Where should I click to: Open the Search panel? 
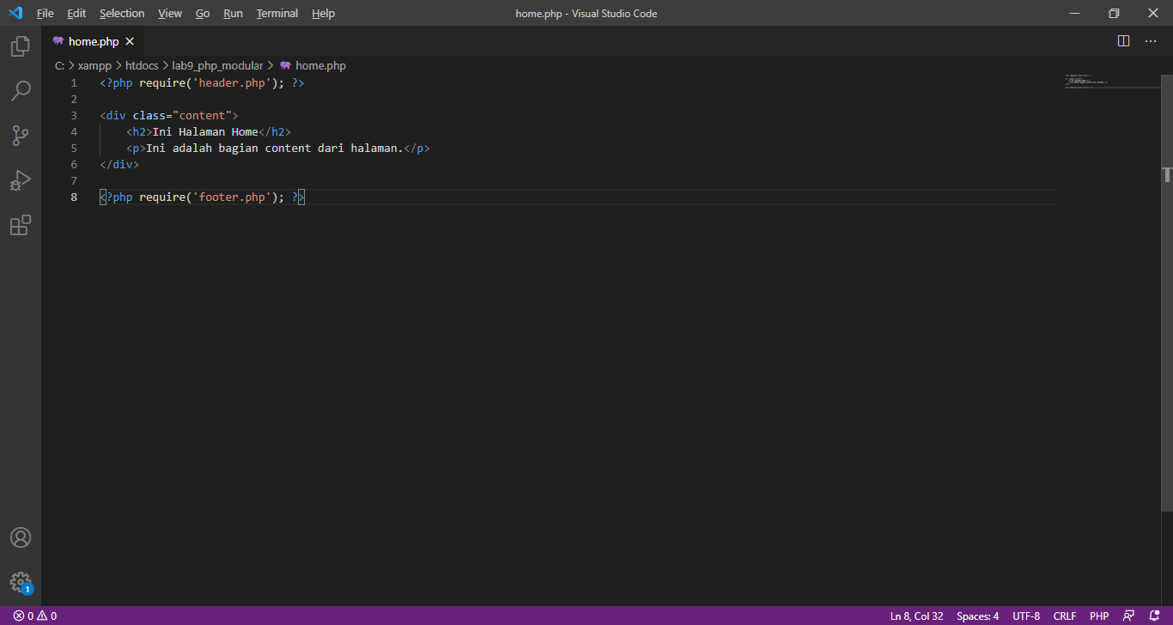20,91
